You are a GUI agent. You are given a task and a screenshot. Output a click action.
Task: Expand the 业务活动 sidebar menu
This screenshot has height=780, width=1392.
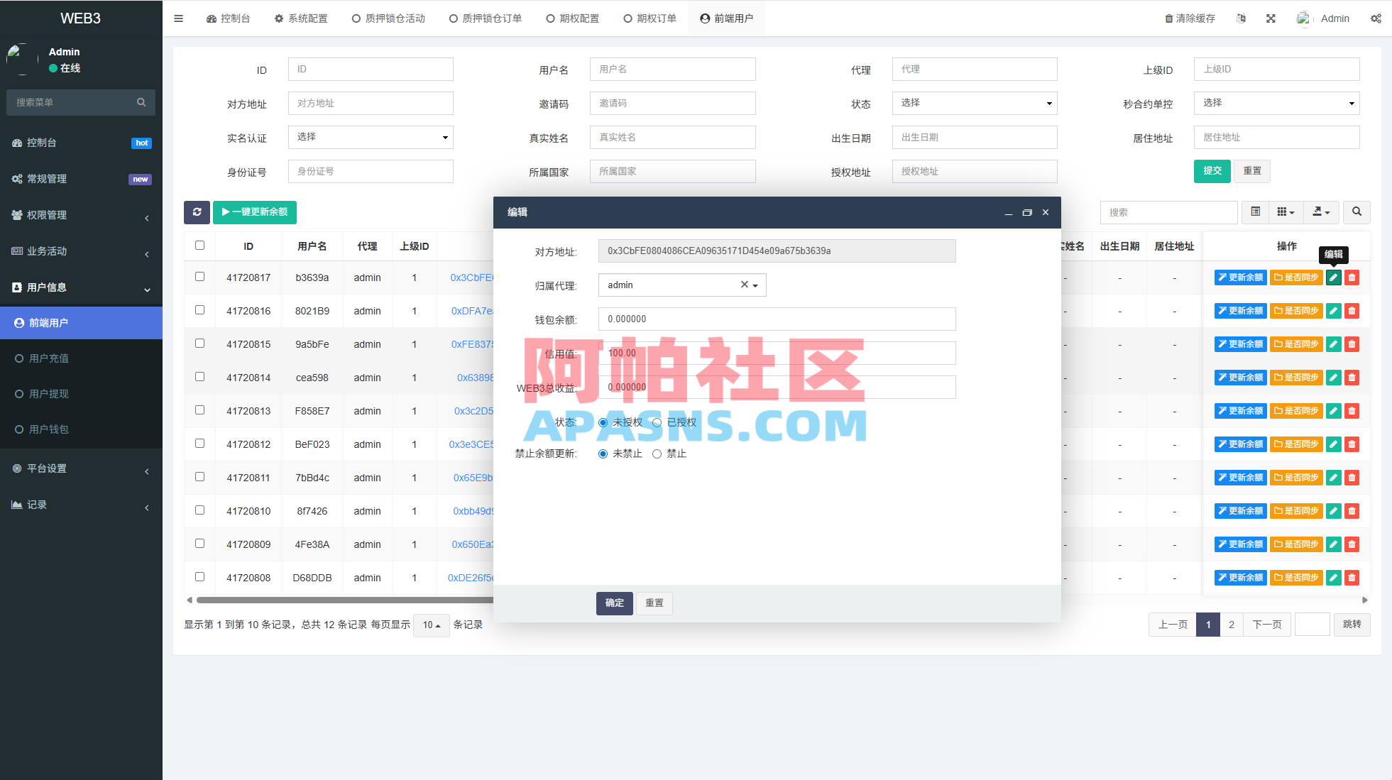(x=81, y=251)
